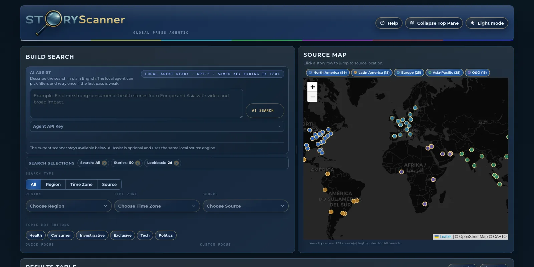Click the 'Local Agent Ready' status badge
The image size is (534, 267).
pos(213,74)
